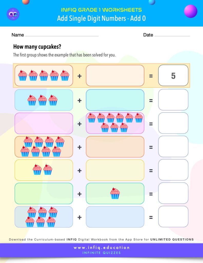Click the answer box for single cupcake row
This screenshot has height=263, width=203.
173,193
